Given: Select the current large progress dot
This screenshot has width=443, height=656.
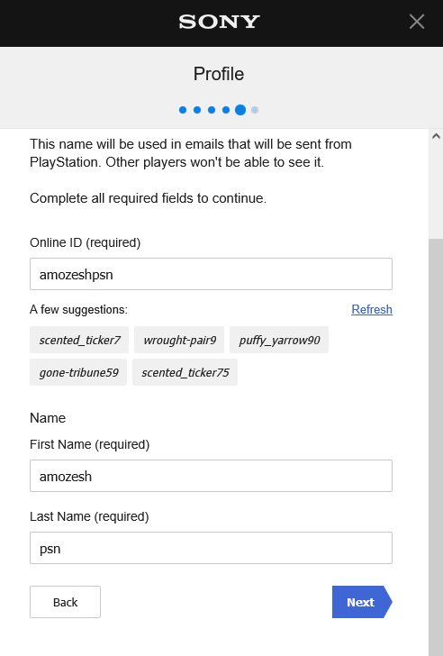Looking at the screenshot, I should click(240, 110).
